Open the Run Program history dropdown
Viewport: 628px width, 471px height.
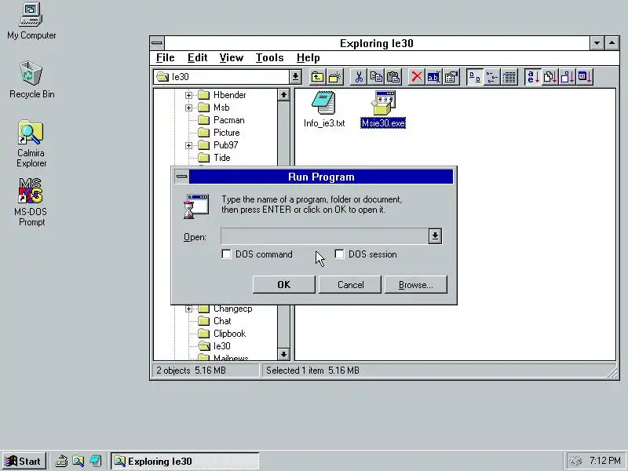435,236
